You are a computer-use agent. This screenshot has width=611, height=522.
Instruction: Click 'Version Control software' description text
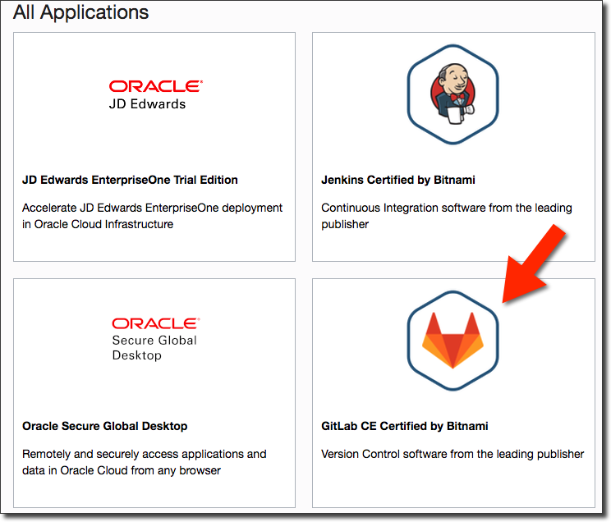coord(453,454)
